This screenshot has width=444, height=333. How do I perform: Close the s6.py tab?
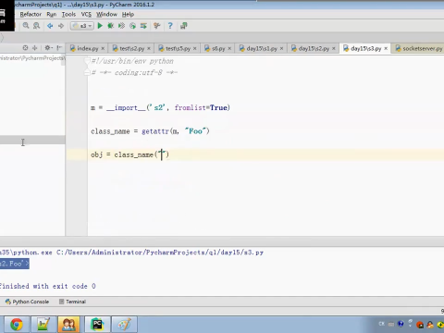tap(229, 49)
